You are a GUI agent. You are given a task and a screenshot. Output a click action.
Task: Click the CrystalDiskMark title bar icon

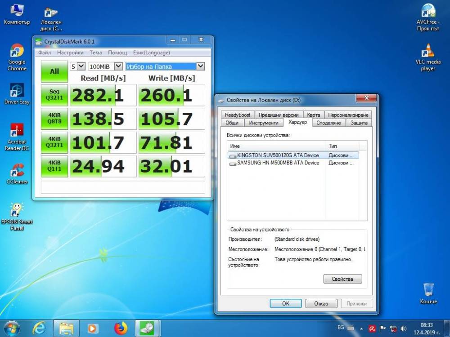pyautogui.click(x=38, y=41)
